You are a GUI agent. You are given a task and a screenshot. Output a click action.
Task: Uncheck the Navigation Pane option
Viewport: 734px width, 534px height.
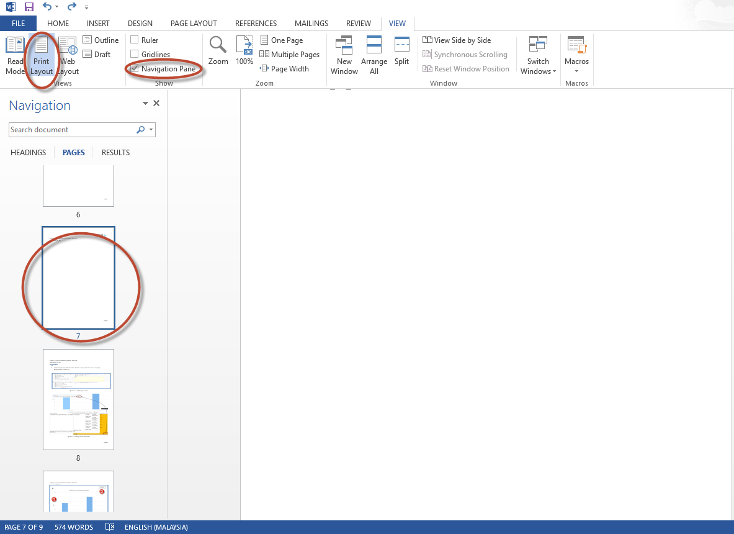click(135, 68)
